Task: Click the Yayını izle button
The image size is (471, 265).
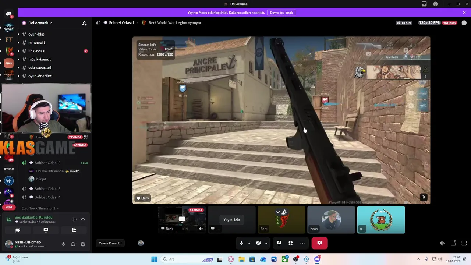Action: pyautogui.click(x=231, y=220)
